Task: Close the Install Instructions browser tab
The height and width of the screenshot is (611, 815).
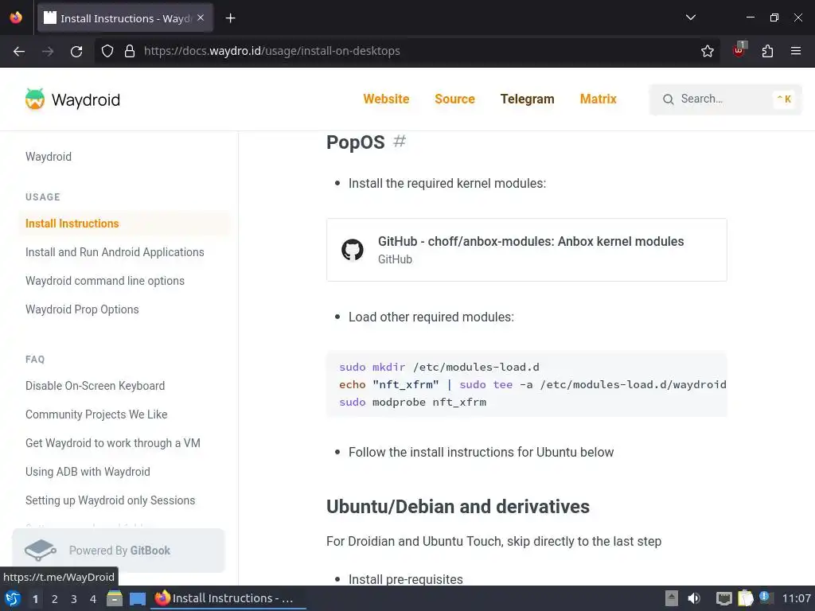Action: pos(201,18)
